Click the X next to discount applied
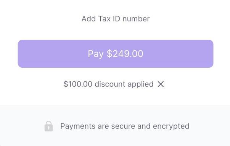 [x=161, y=84]
